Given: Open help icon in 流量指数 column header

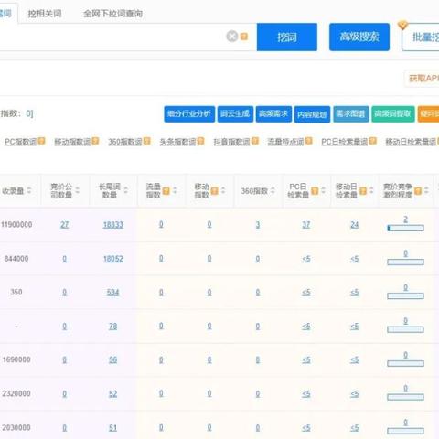Looking at the screenshot, I should coord(166,191).
